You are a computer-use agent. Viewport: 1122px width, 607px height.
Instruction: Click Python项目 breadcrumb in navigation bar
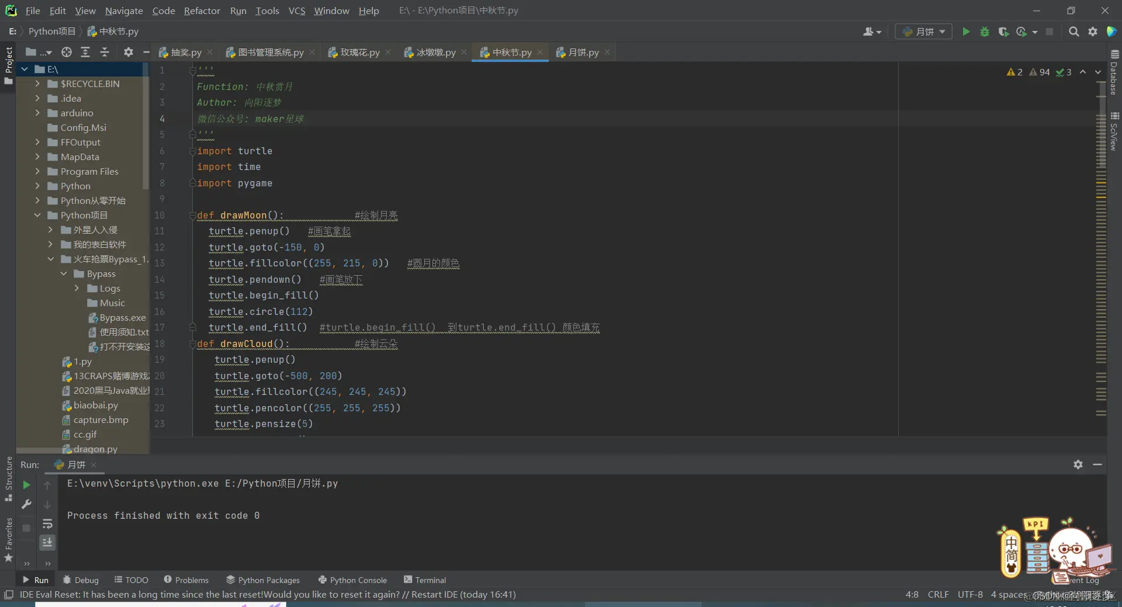[52, 32]
